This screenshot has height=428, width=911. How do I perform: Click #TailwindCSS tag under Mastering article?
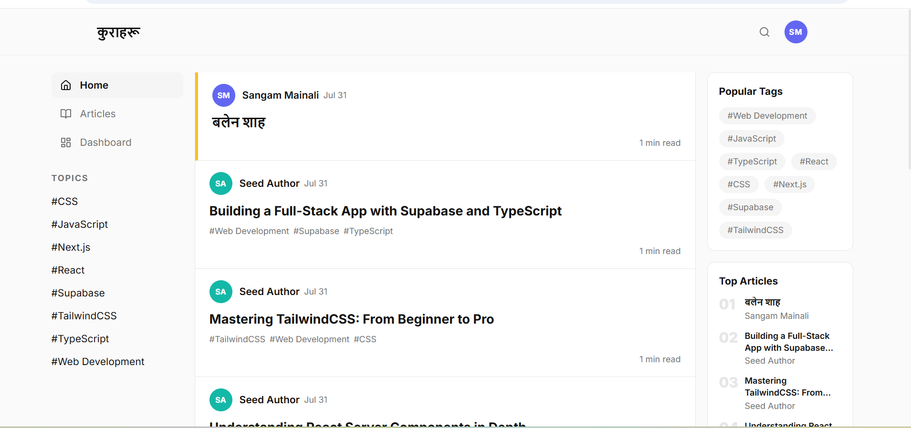[x=237, y=339]
